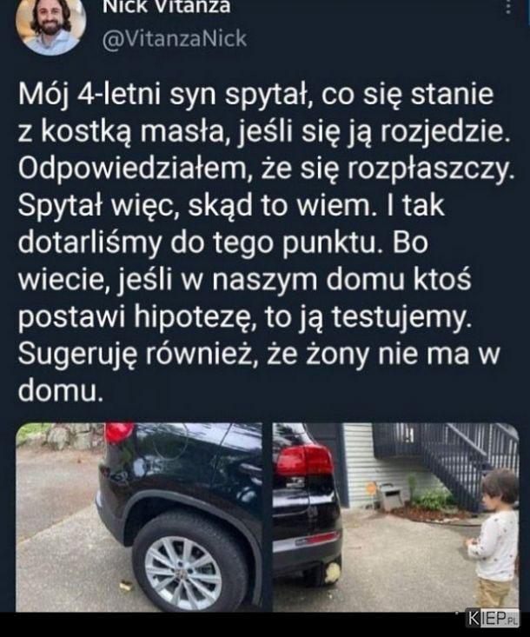Viewport: 530px width, 637px height.
Task: Click the last word "domu." of the tweet
Action: pyautogui.click(x=59, y=391)
